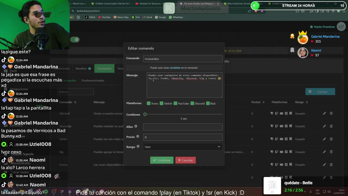Delete the !redes command row
348x196 pixels.
(x=331, y=139)
